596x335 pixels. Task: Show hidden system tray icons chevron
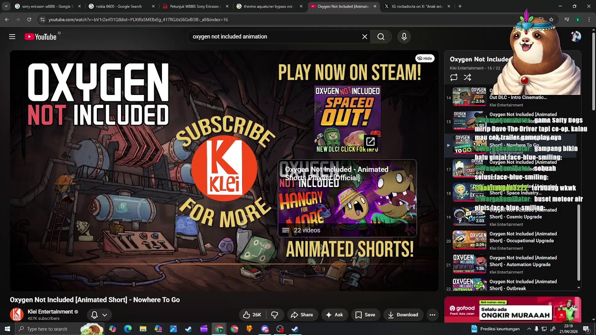pyautogui.click(x=529, y=329)
